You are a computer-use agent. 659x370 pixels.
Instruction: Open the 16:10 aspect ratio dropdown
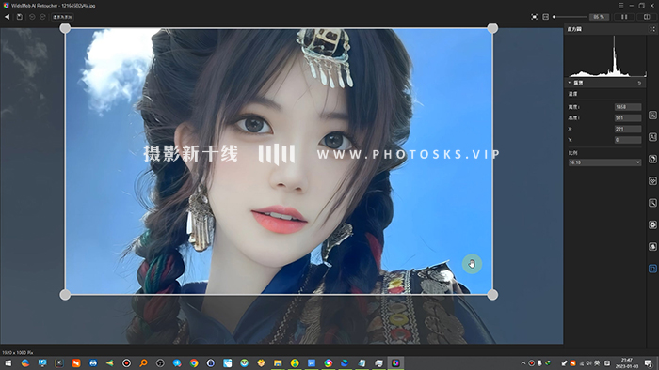click(604, 162)
